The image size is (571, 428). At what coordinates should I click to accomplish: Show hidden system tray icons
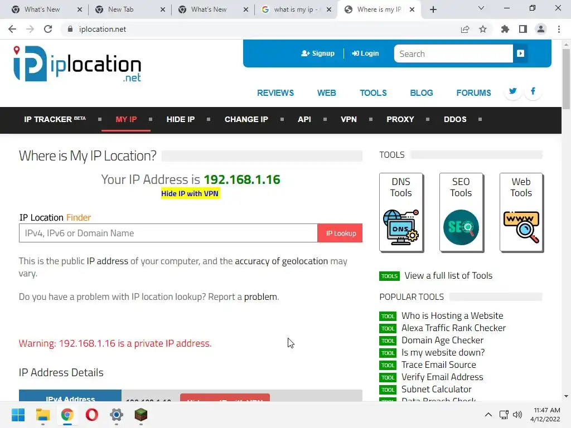[488, 415]
